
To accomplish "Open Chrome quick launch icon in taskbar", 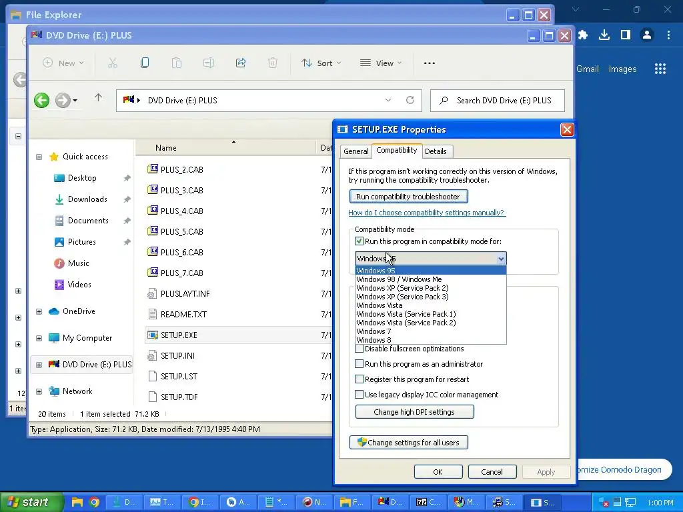I will point(93,502).
